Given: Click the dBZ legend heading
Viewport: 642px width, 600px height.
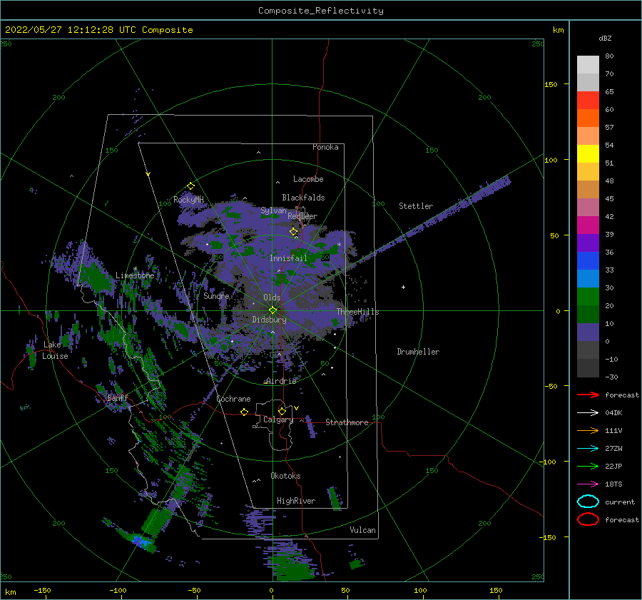Looking at the screenshot, I should coord(605,39).
